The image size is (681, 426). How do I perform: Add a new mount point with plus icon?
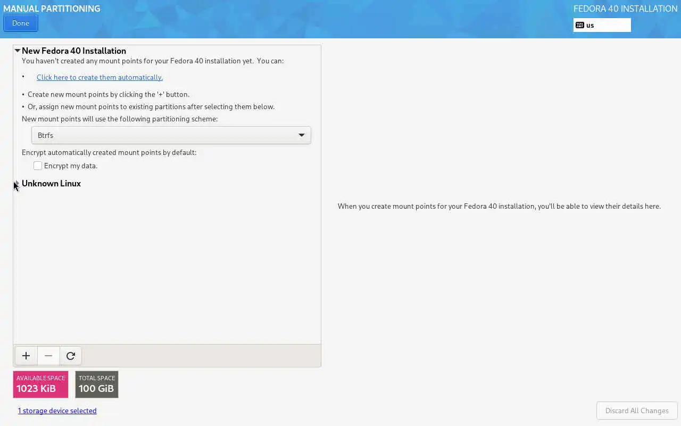click(x=26, y=356)
